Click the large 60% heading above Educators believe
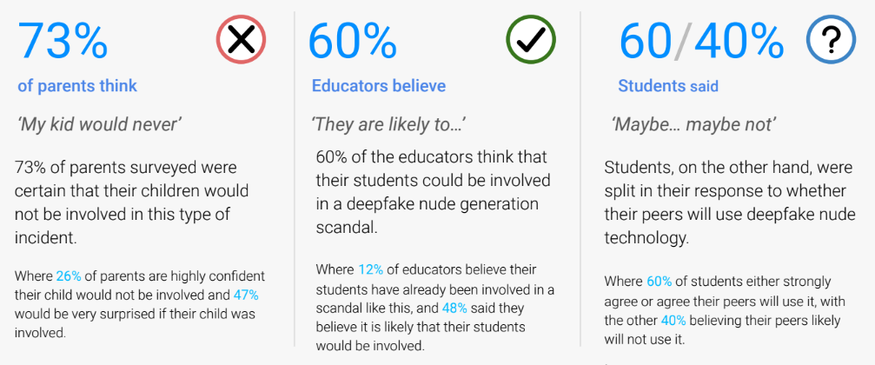875x365 pixels. [352, 41]
